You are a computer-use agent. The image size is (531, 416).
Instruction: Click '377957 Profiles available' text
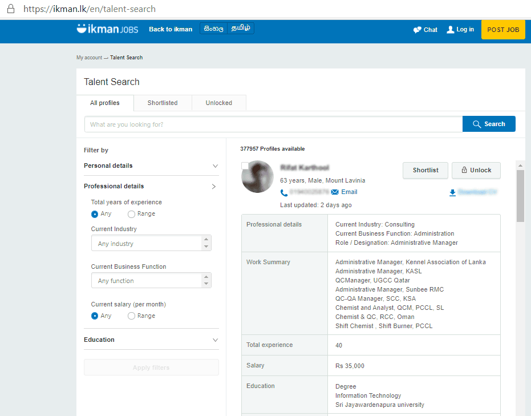272,149
